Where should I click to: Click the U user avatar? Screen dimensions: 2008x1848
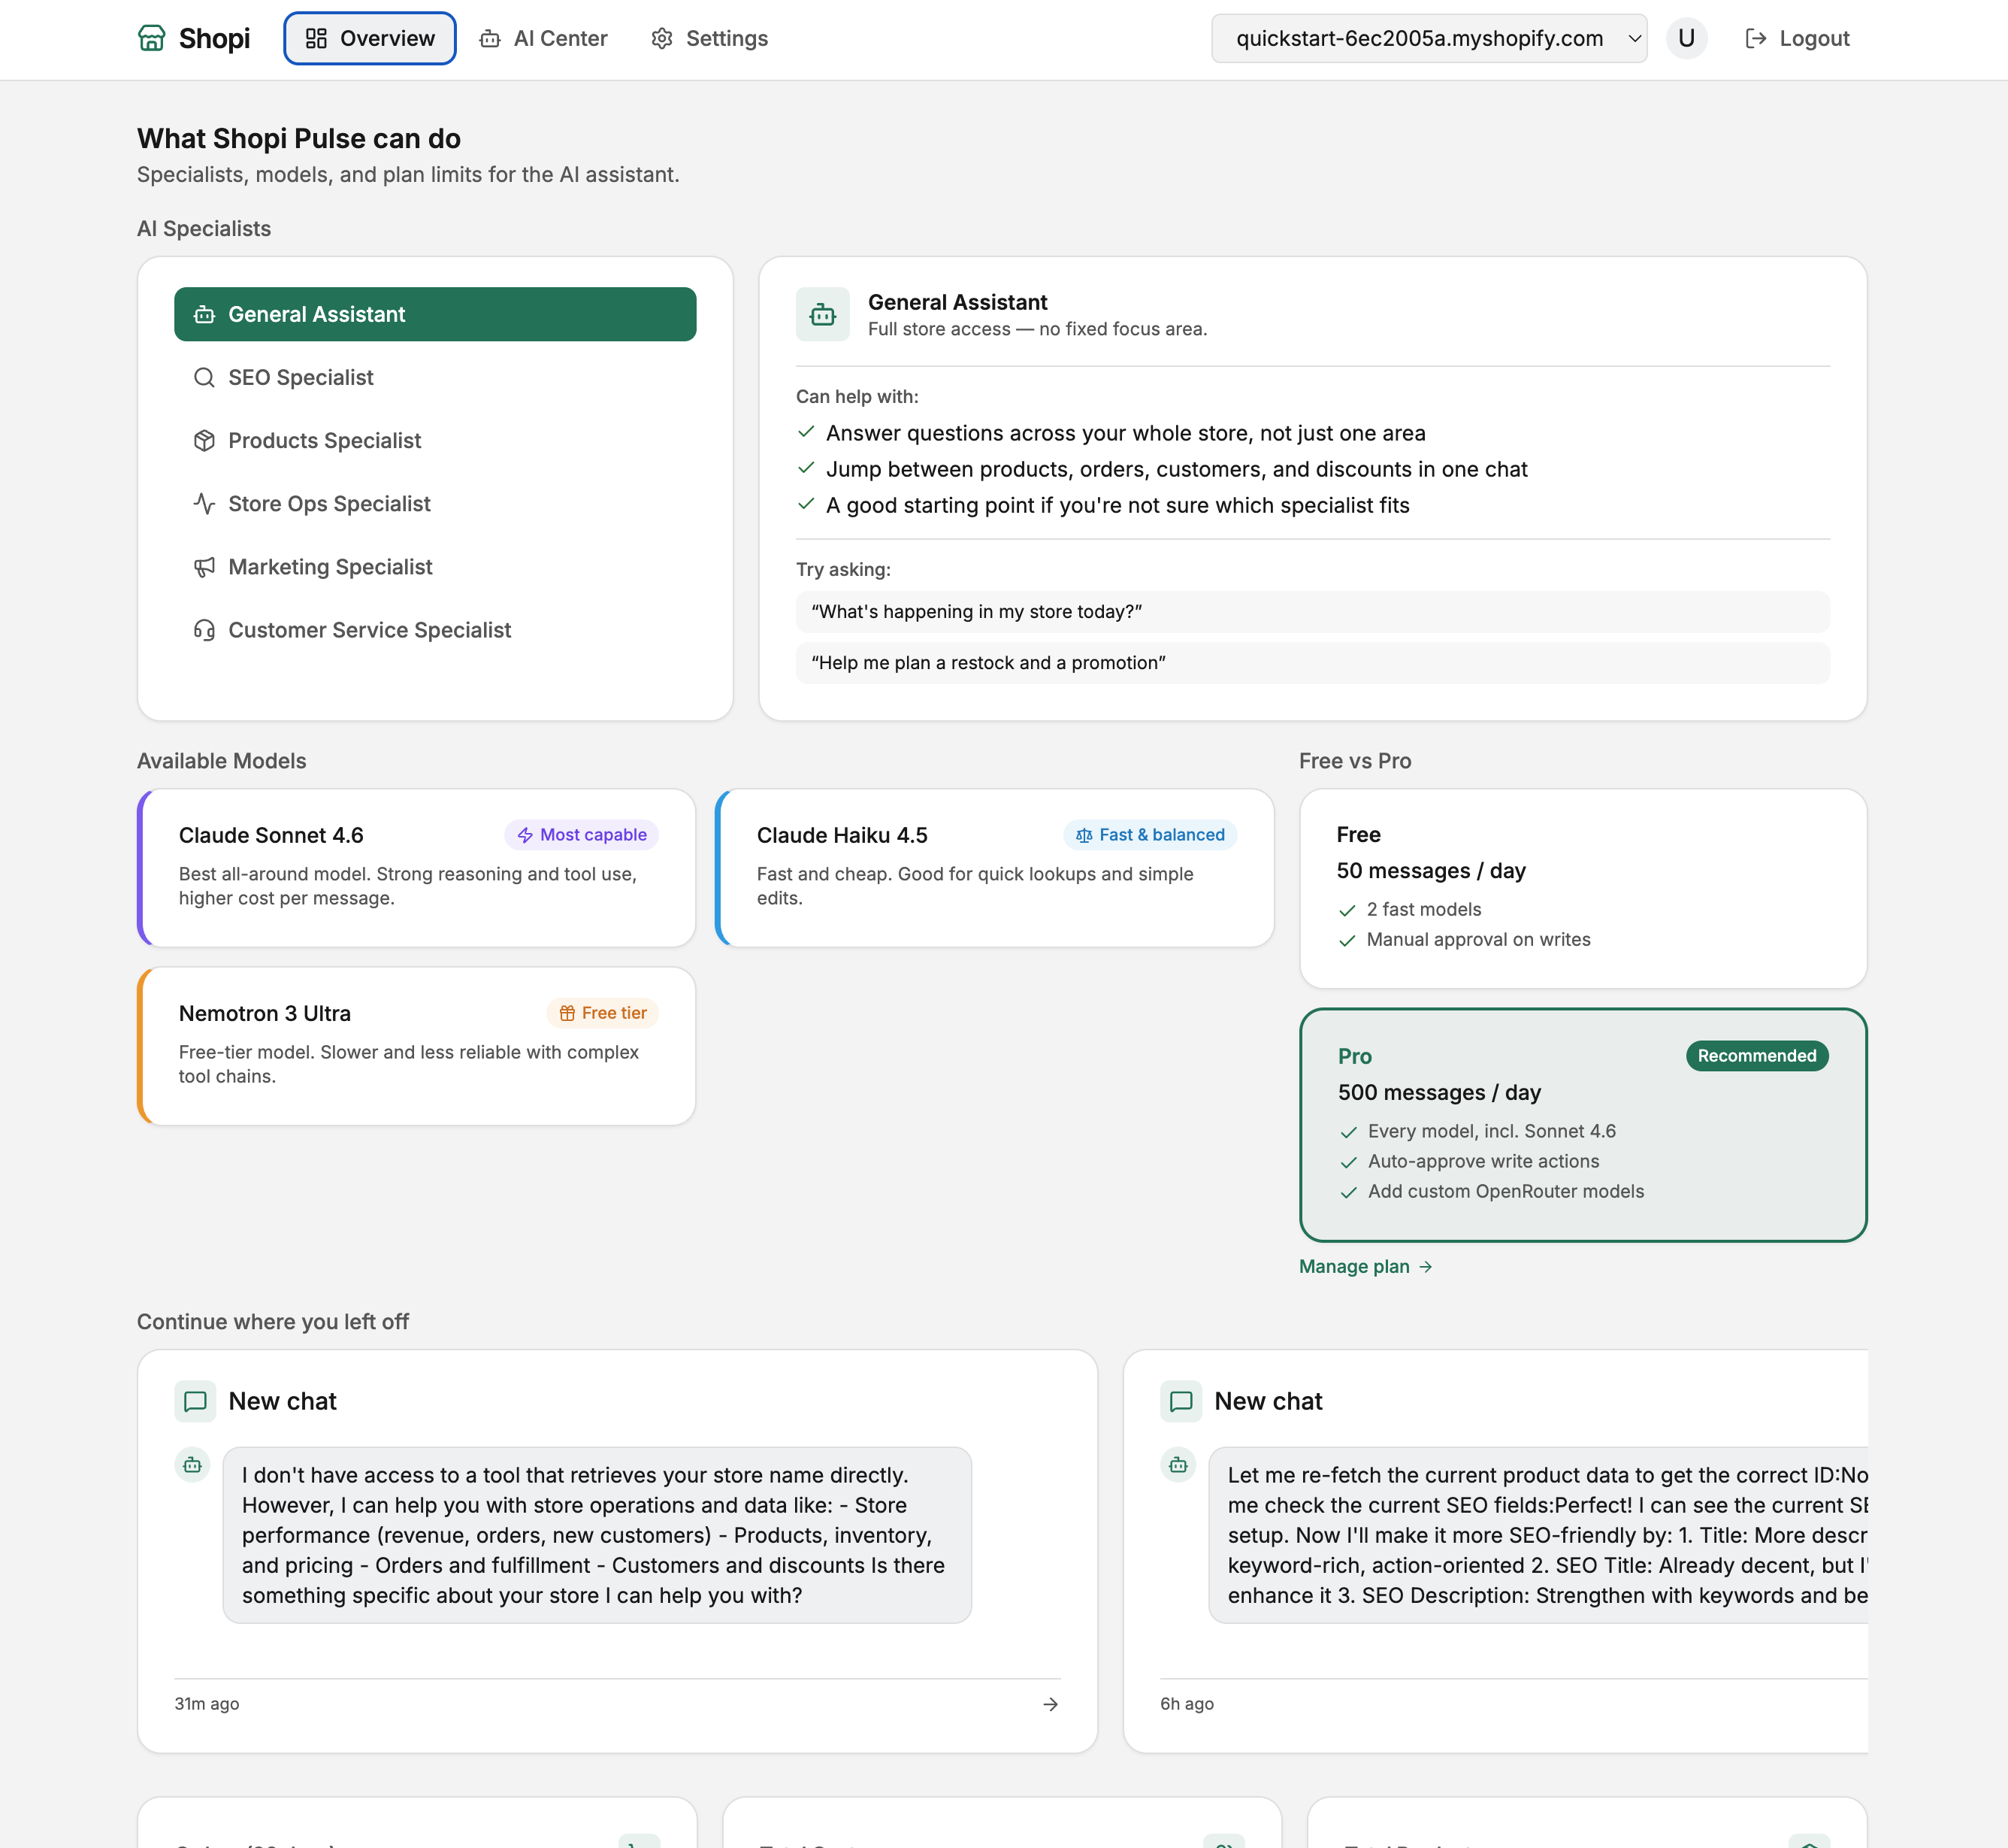pyautogui.click(x=1686, y=38)
